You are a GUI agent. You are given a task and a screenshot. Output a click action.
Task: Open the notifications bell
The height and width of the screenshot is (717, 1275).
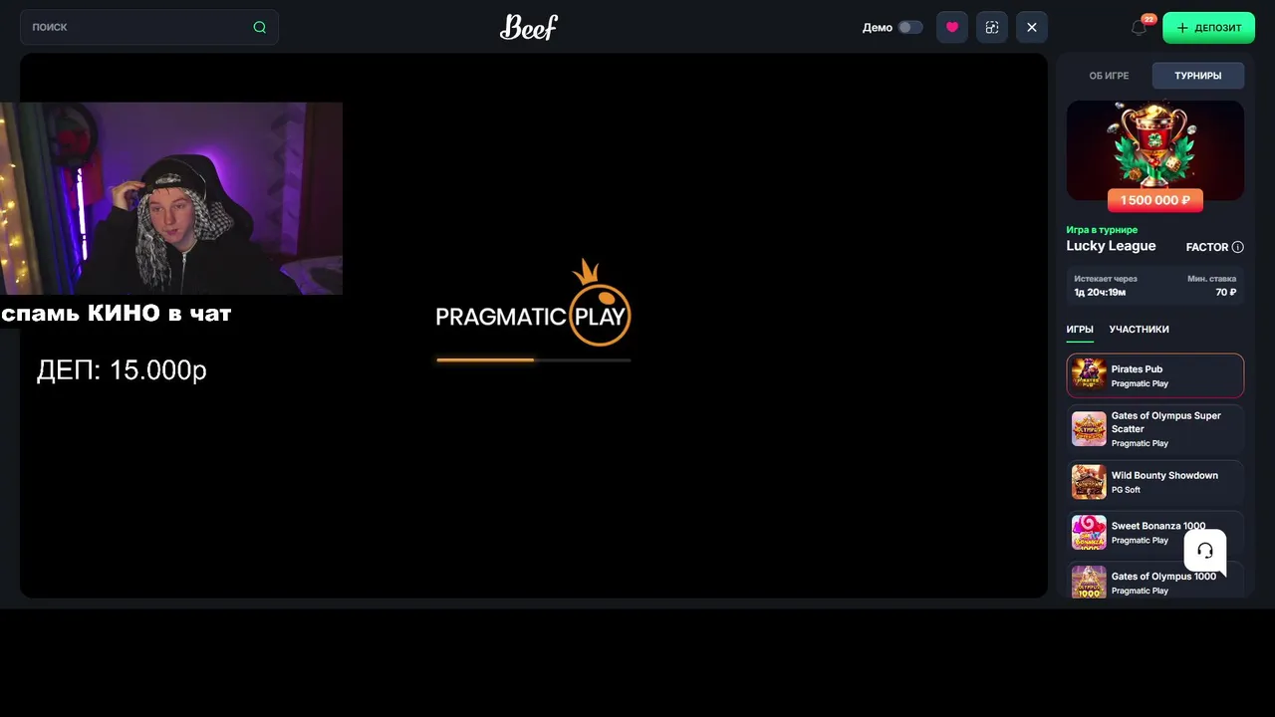point(1140,27)
